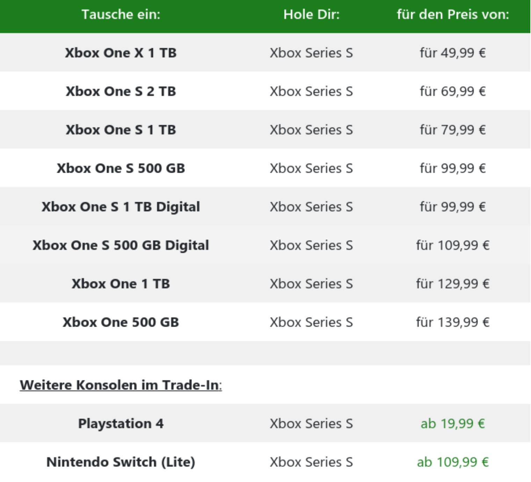Click the Xbox One S 500 GB Digital label
The height and width of the screenshot is (482, 531).
point(121,245)
